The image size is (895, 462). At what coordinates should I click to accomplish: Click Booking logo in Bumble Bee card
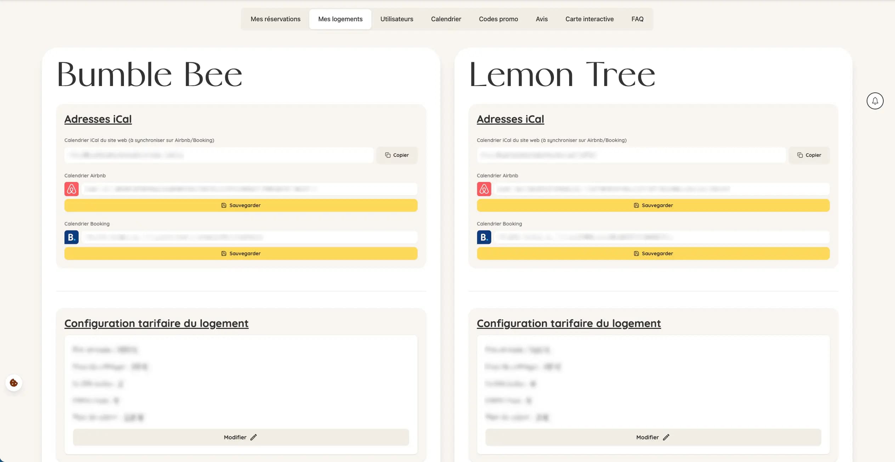pos(72,237)
